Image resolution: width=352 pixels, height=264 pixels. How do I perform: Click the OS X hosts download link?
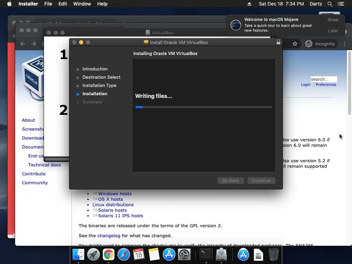(110, 199)
